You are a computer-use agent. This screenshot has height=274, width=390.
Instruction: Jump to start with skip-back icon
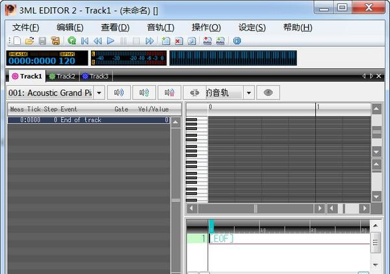point(84,40)
